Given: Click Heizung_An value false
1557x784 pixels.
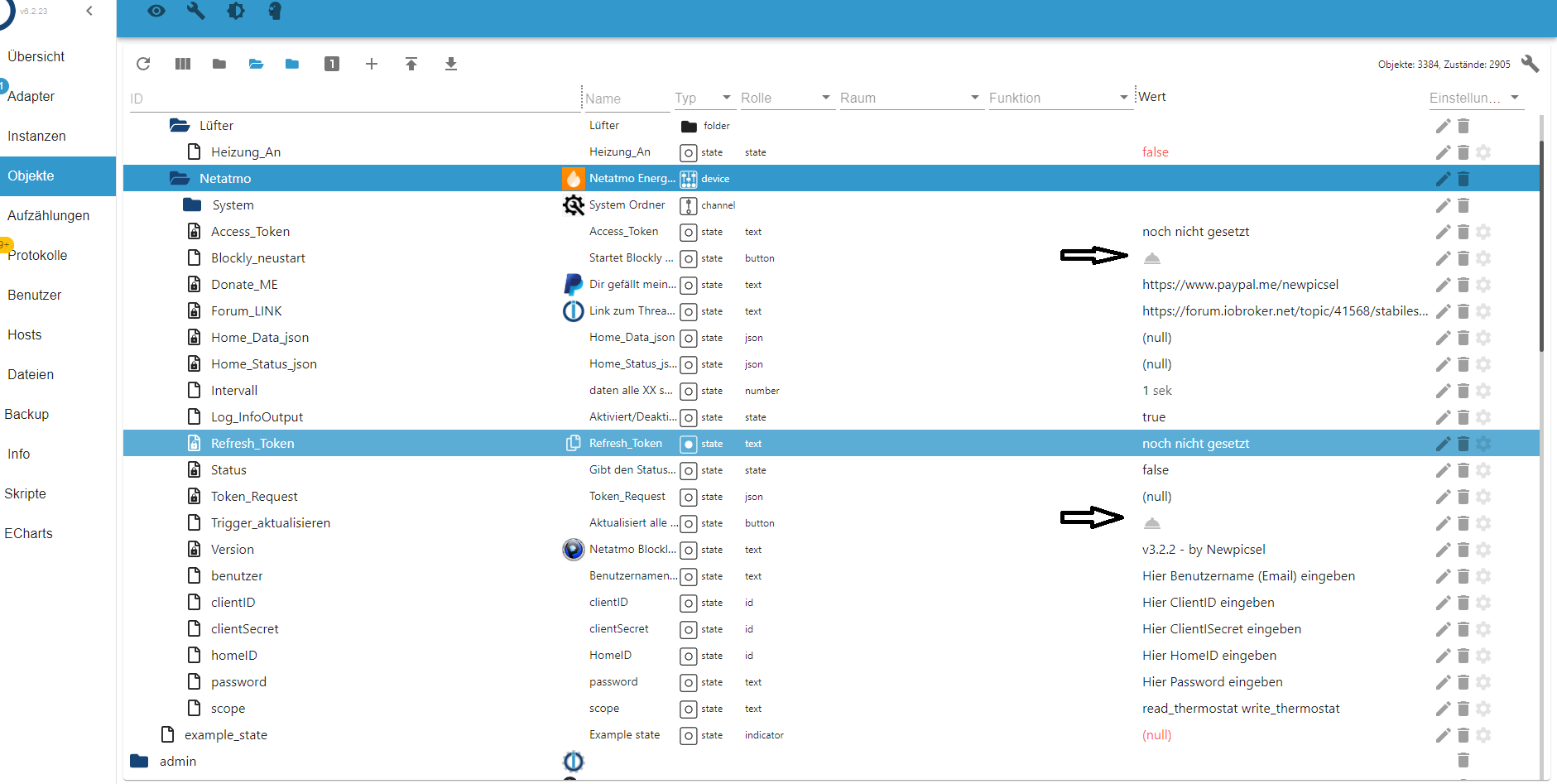Looking at the screenshot, I should pos(1156,152).
